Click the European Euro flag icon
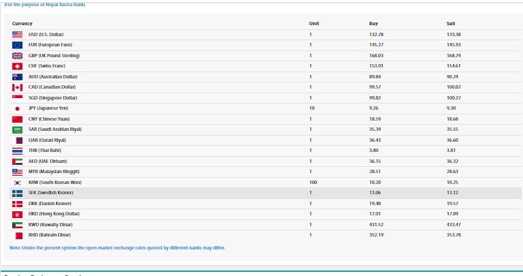 point(18,45)
